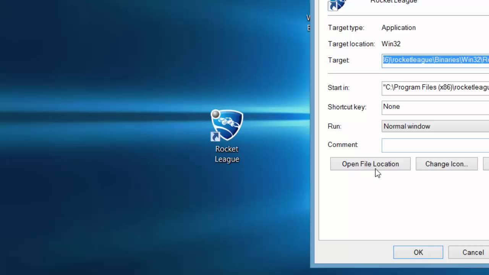Click the 'Application' target type value
The image size is (489, 275).
pyautogui.click(x=398, y=27)
